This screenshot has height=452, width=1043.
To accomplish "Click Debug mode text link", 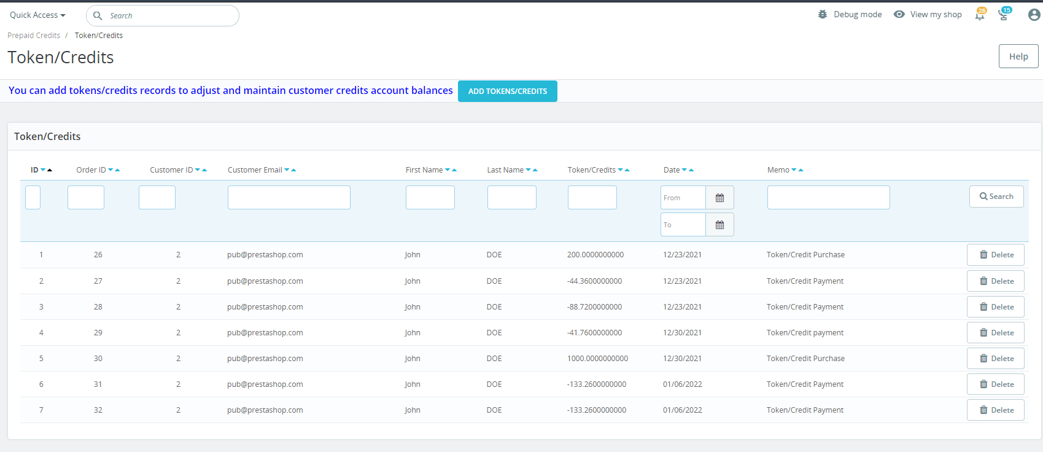I will point(858,15).
